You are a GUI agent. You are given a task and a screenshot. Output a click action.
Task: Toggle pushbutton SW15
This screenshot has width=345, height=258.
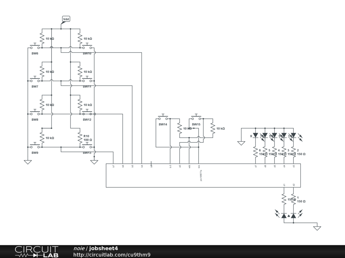pyautogui.click(x=196, y=118)
